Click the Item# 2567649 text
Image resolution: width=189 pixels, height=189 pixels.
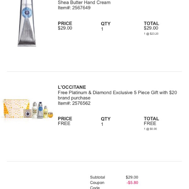[74, 8]
